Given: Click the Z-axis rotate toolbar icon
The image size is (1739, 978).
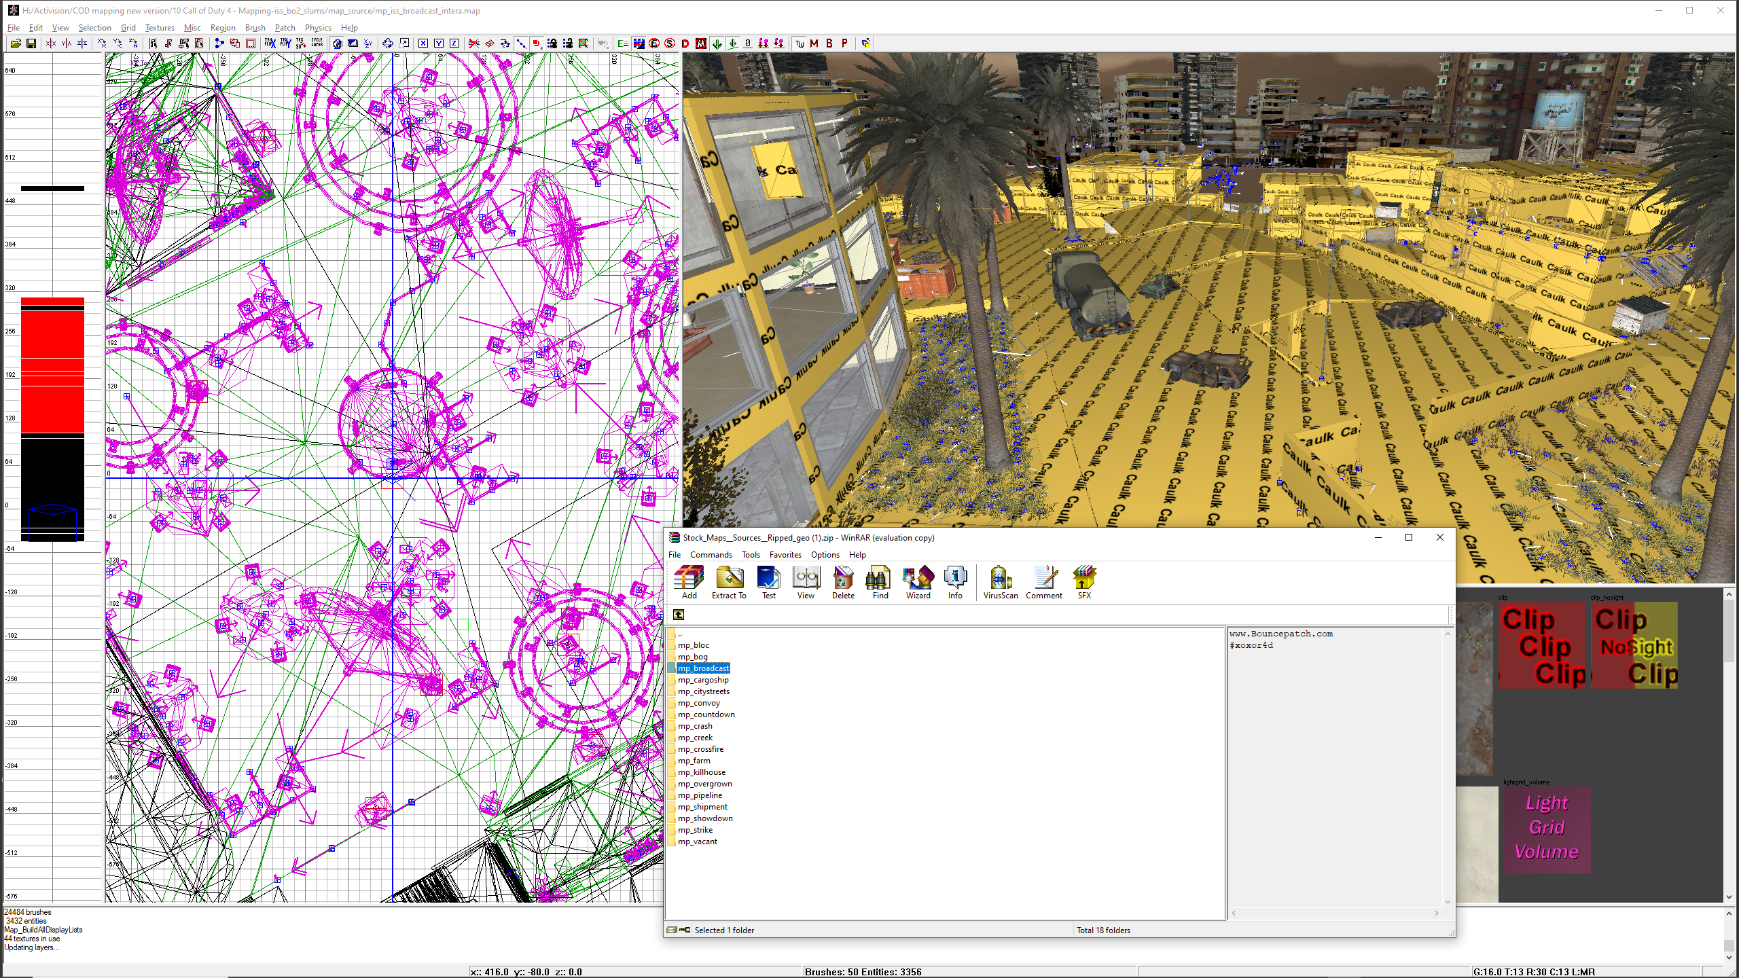Looking at the screenshot, I should coord(133,43).
